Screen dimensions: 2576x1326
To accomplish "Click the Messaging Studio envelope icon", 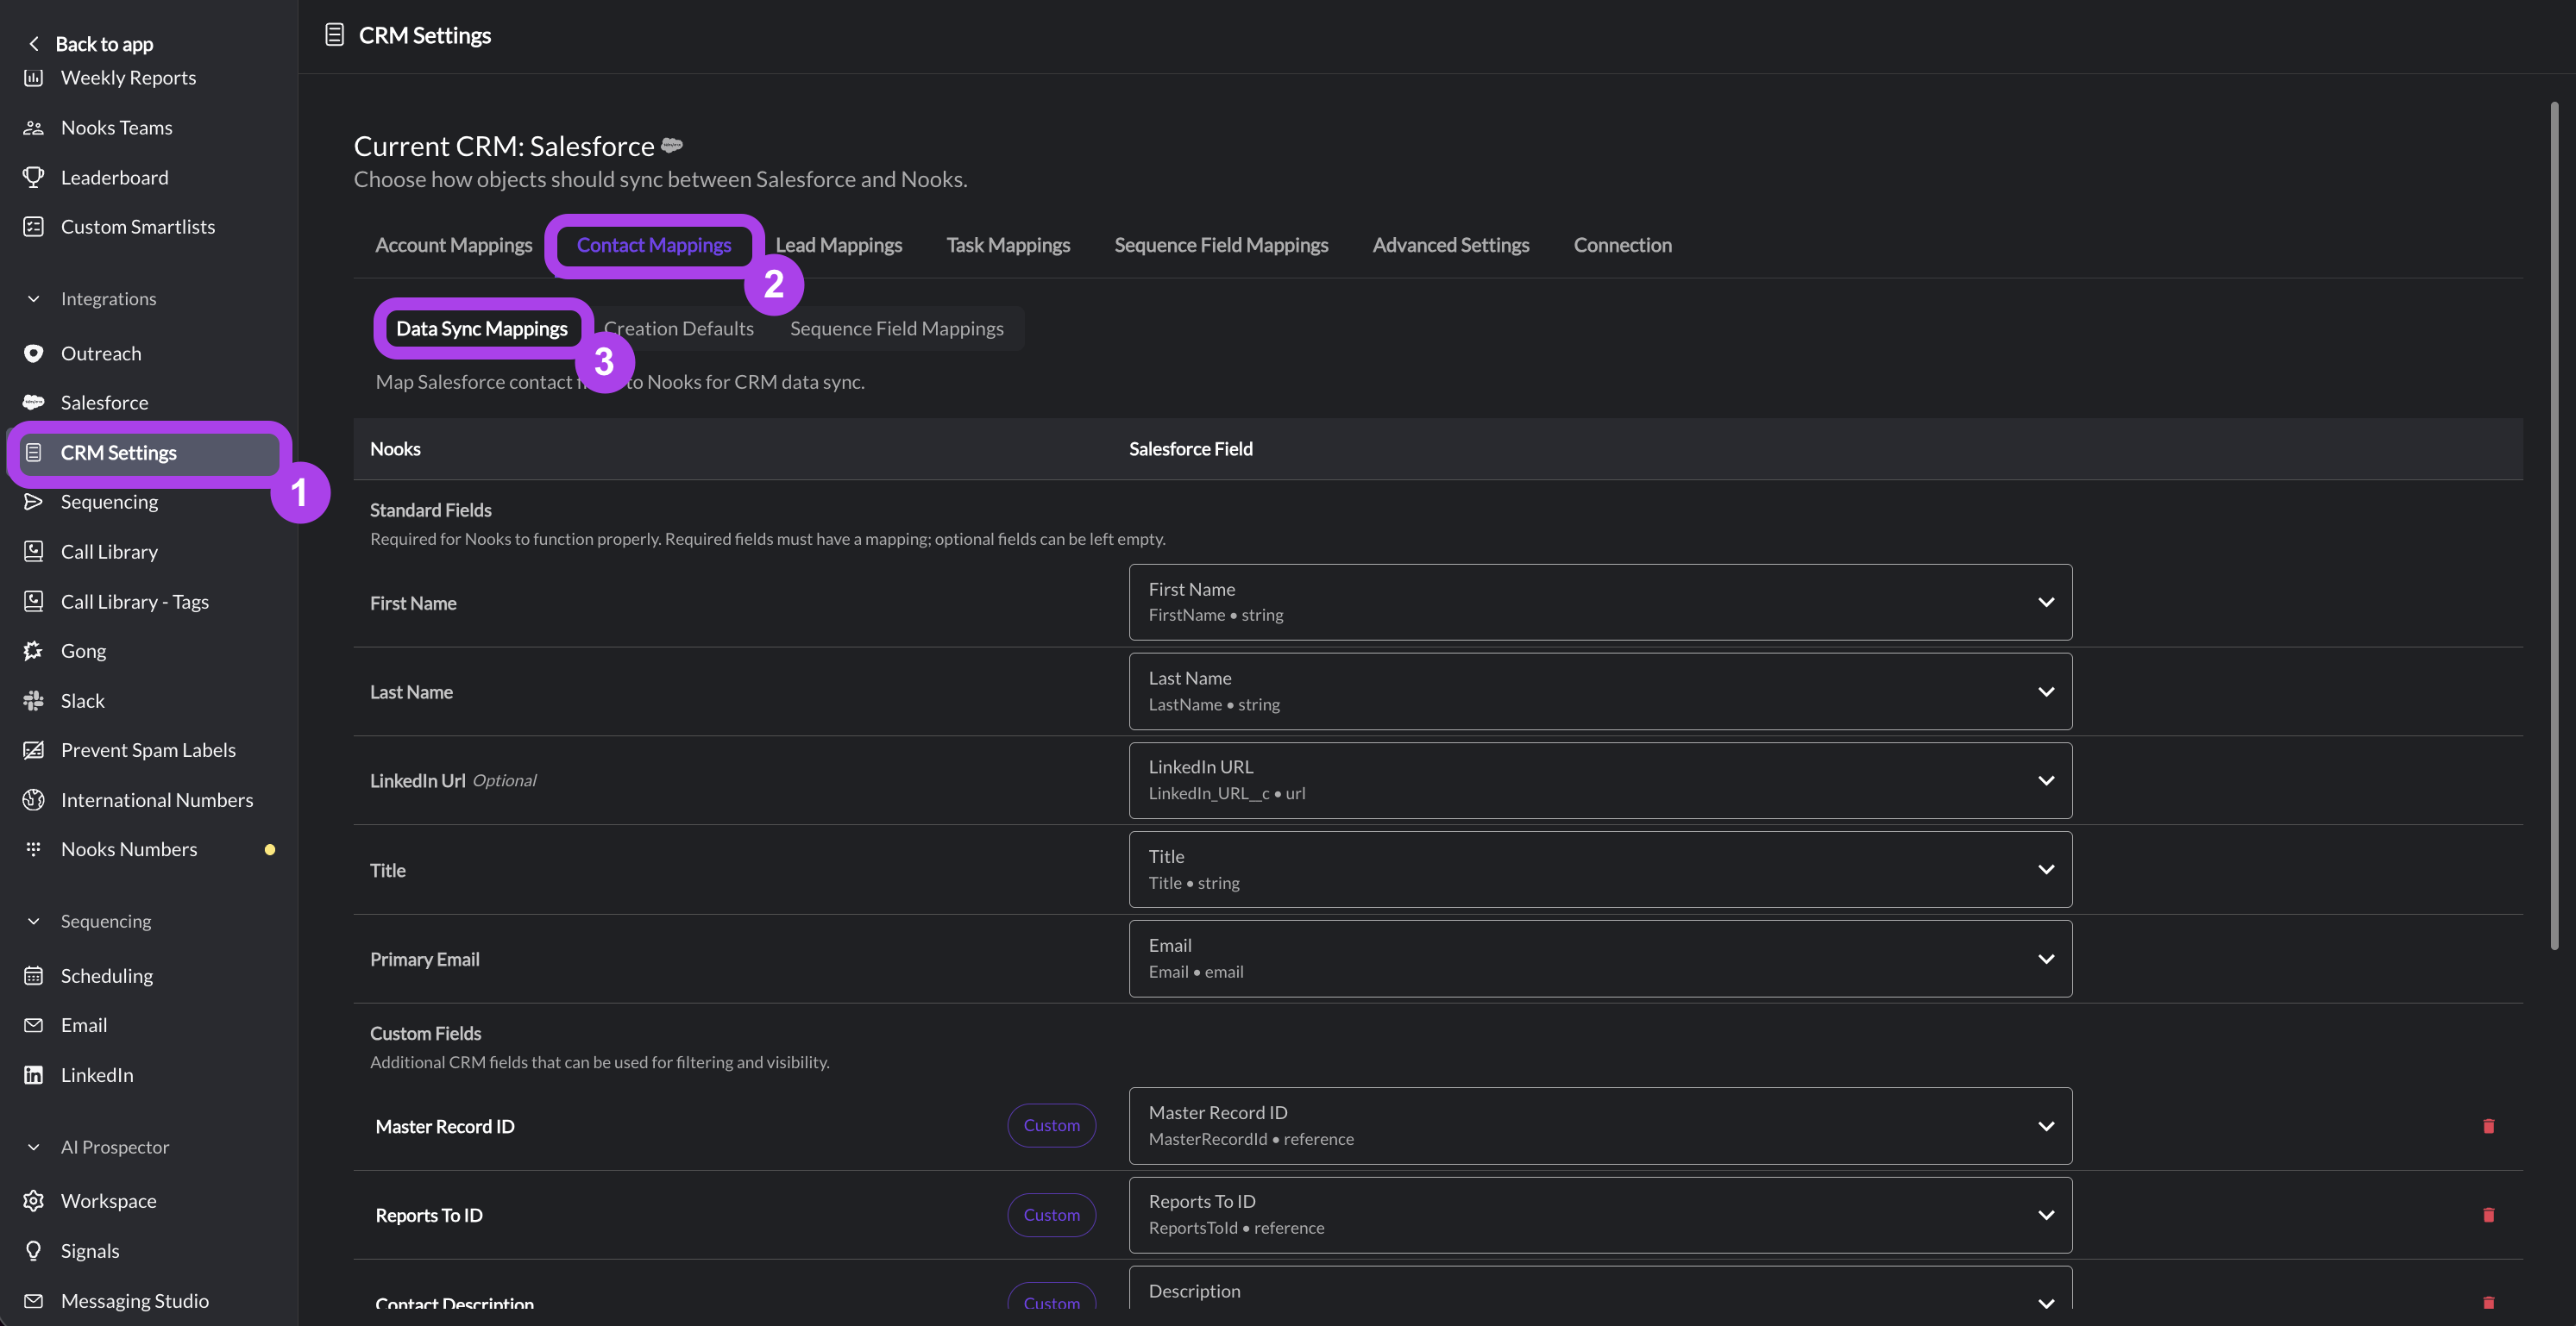I will 33,1301.
